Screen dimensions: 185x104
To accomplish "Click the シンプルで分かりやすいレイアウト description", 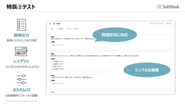I will 23,67.
